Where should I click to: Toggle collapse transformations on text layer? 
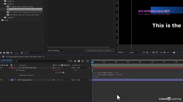[x=56, y=68]
